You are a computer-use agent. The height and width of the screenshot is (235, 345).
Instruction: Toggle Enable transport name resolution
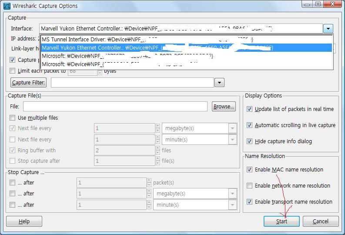tap(249, 202)
